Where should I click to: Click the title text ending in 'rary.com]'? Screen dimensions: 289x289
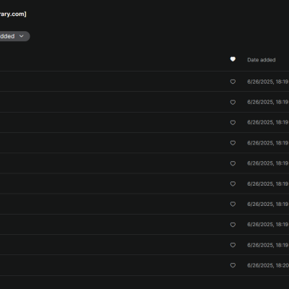[x=13, y=14]
